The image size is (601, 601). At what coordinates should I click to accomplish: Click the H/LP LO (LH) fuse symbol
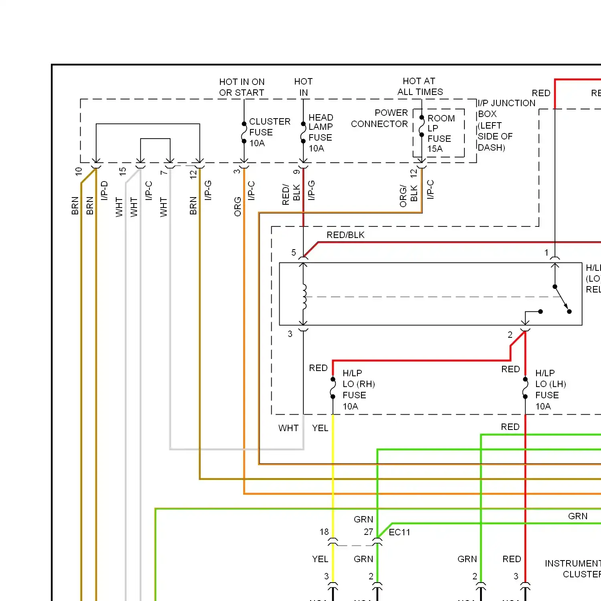[525, 388]
